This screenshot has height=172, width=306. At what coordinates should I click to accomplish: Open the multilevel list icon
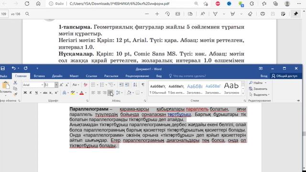pyautogui.click(x=111, y=85)
